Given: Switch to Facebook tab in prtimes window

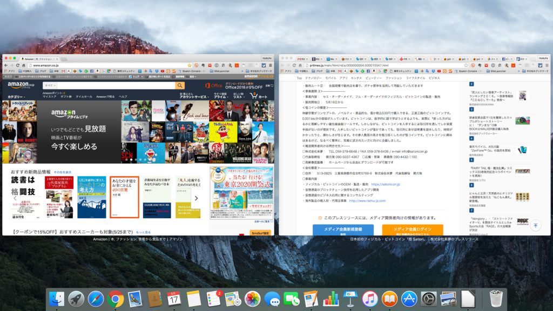Looking at the screenshot, I should click(507, 59).
